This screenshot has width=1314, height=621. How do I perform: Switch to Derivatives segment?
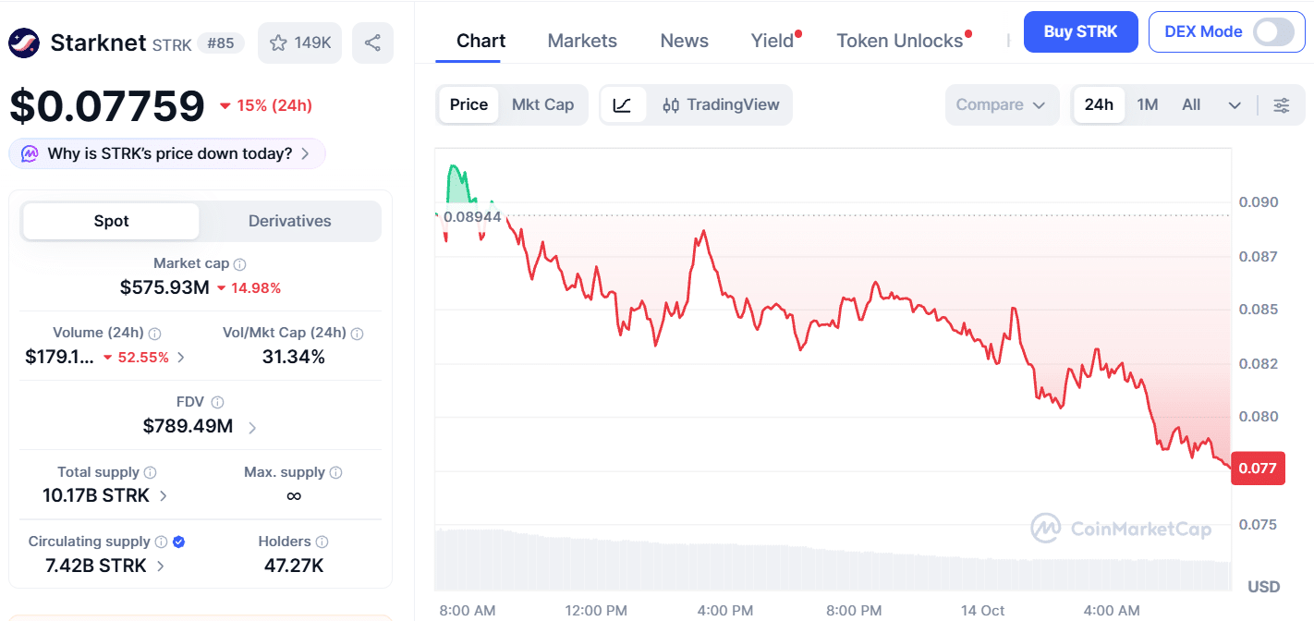click(290, 222)
